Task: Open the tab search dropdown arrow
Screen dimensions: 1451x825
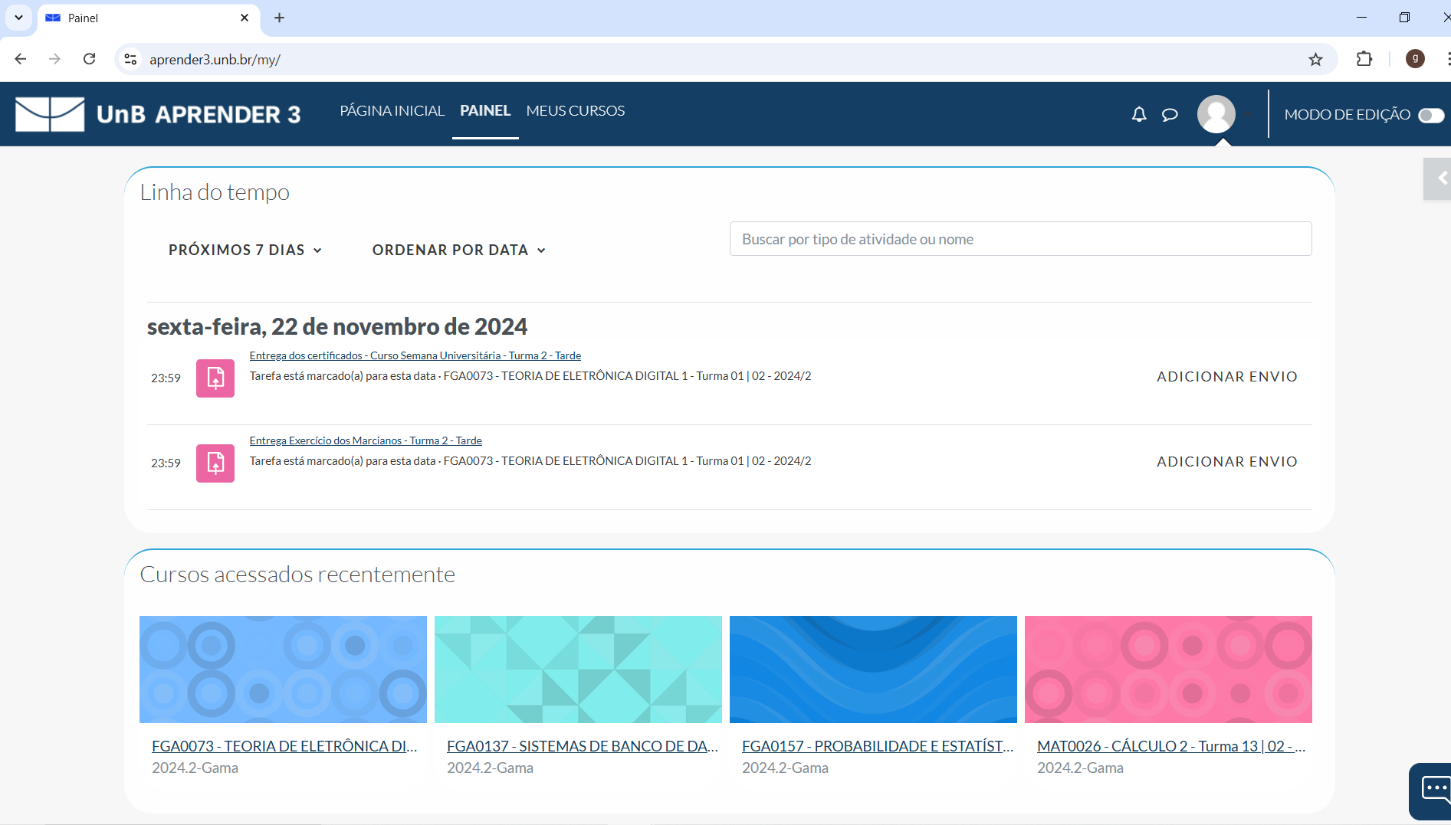Action: pos(18,18)
